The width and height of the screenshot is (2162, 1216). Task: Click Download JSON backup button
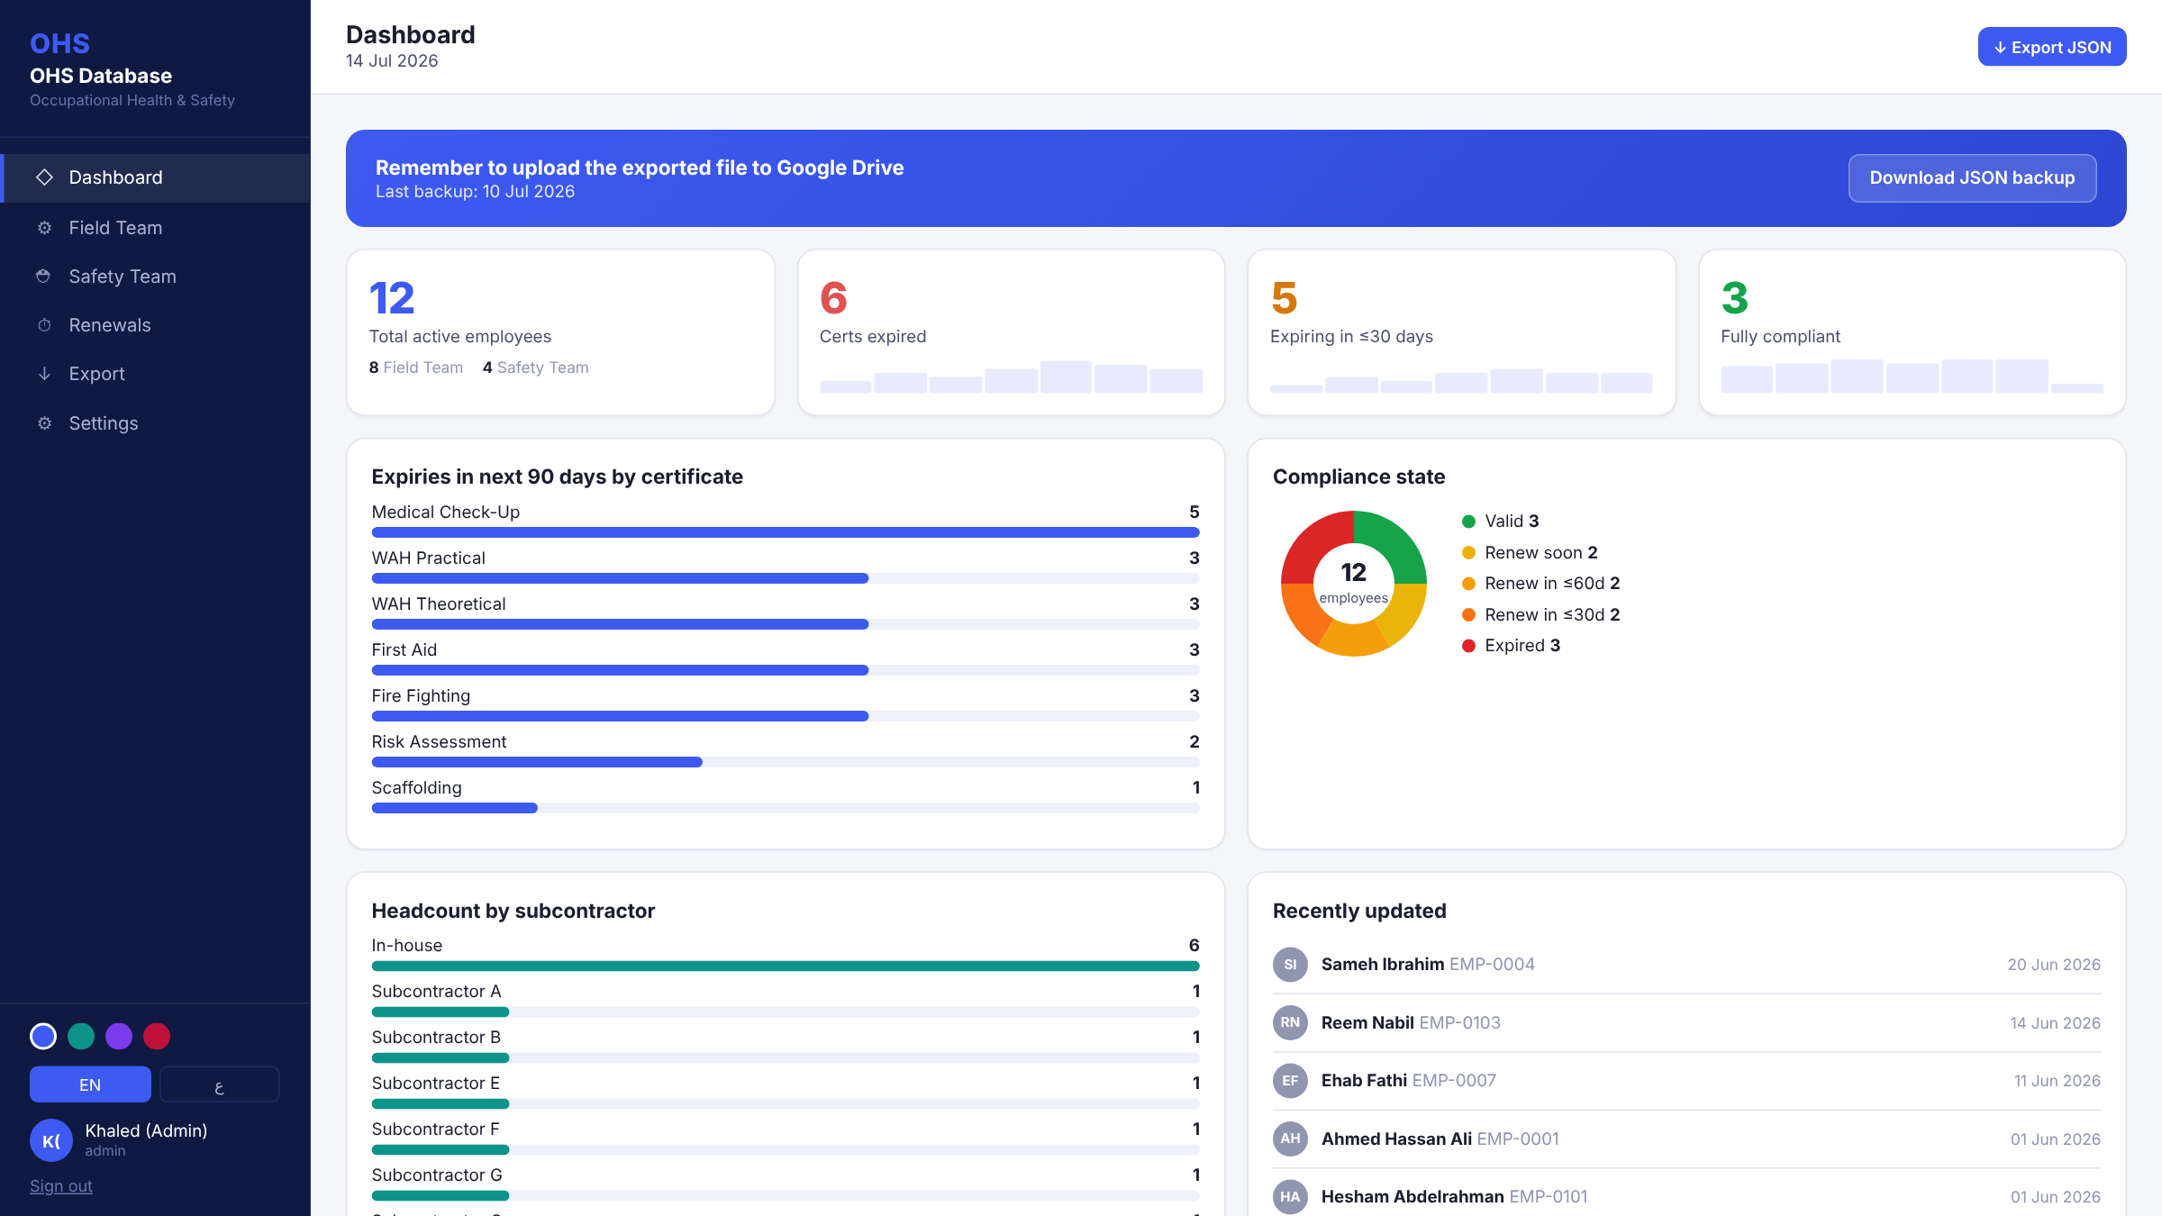click(x=1972, y=178)
